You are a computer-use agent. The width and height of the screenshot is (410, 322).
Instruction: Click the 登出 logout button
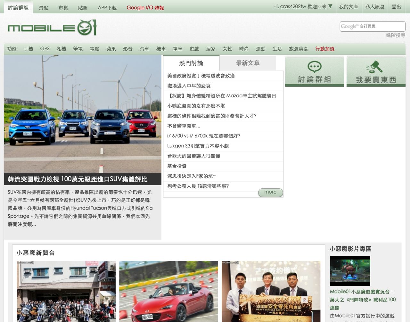click(396, 7)
